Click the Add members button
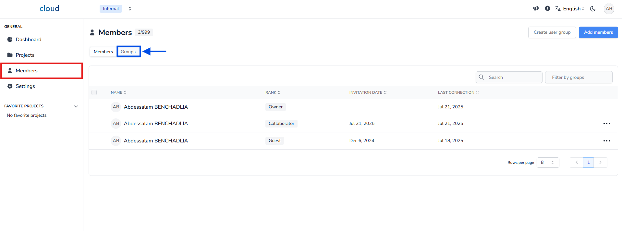 tap(598, 32)
